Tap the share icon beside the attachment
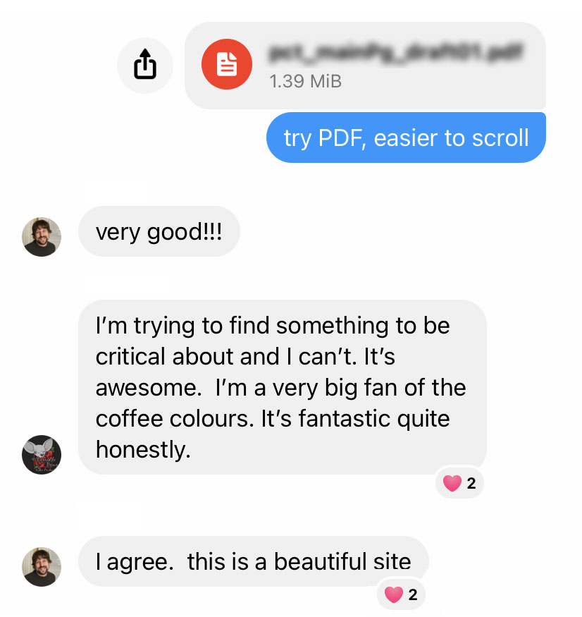The height and width of the screenshot is (617, 582). click(x=145, y=65)
